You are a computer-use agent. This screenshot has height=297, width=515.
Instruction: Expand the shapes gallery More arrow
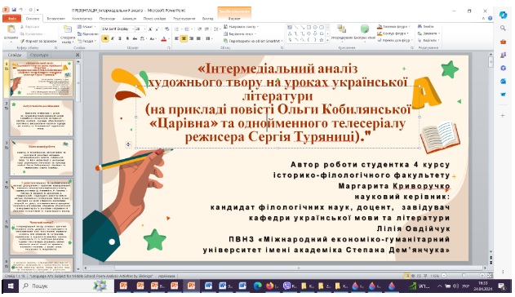coord(327,40)
